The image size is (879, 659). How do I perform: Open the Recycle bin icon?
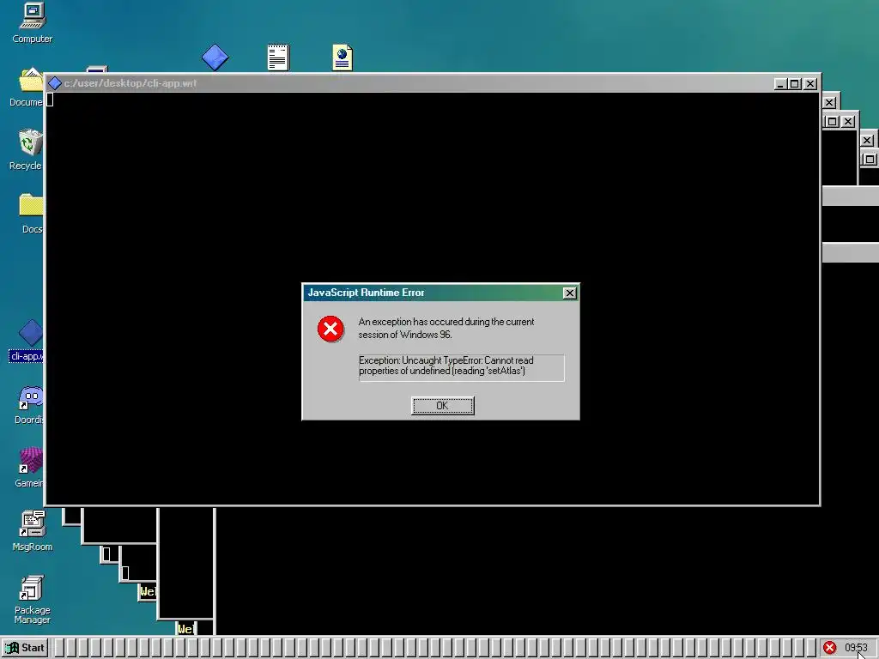[27, 149]
